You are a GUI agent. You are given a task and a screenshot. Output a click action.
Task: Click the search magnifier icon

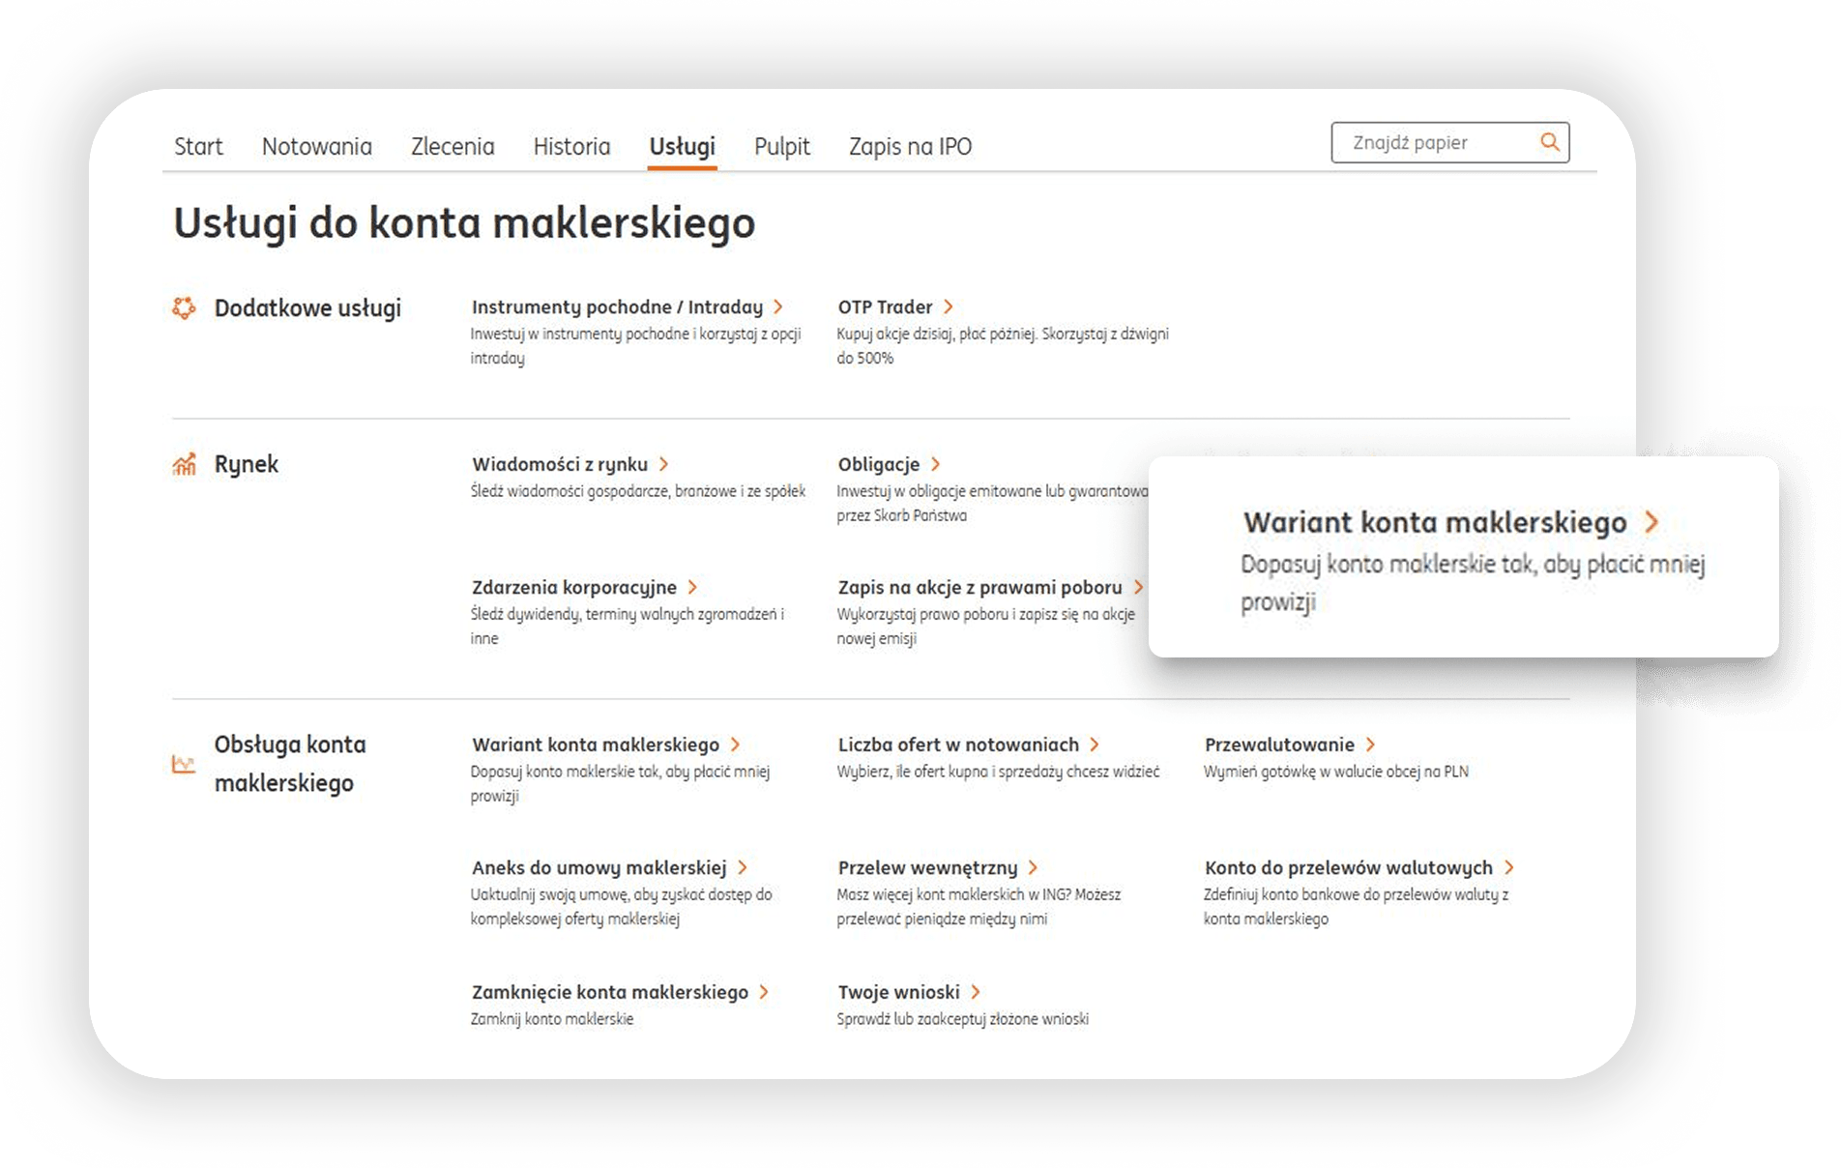pyautogui.click(x=1549, y=142)
